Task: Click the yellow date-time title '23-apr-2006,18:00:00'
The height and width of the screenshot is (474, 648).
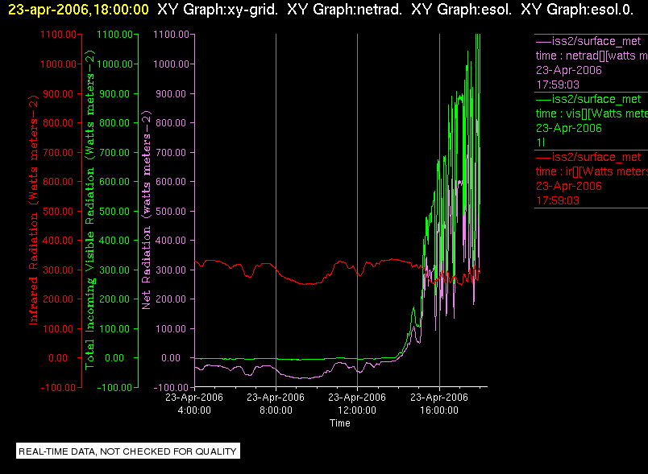Action: [x=78, y=9]
